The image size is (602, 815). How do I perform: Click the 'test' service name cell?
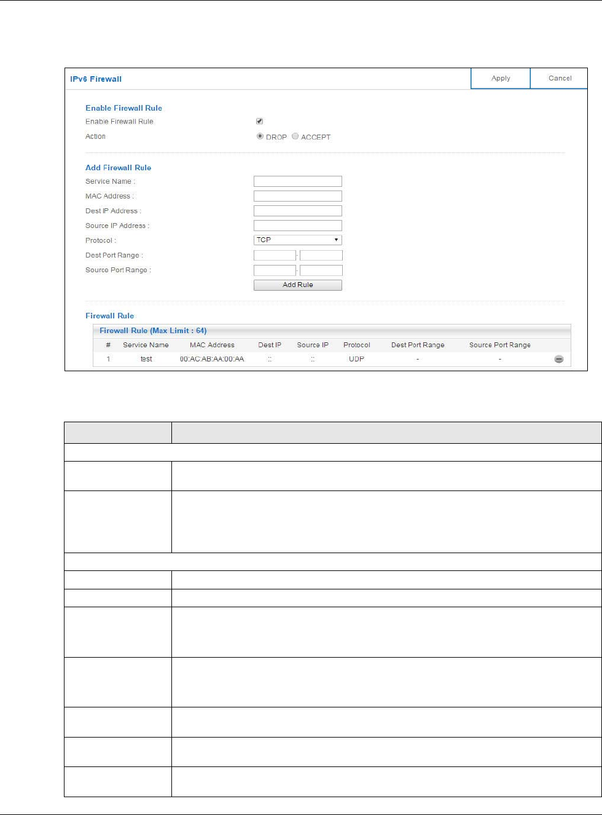pyautogui.click(x=146, y=359)
